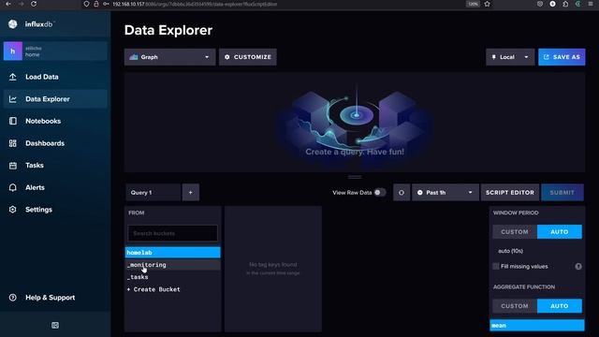Click the Data Explorer graph icon
Viewport: 599px width, 337px height.
pyautogui.click(x=12, y=99)
